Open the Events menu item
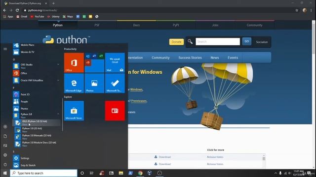The image size is (316, 177). (233, 58)
